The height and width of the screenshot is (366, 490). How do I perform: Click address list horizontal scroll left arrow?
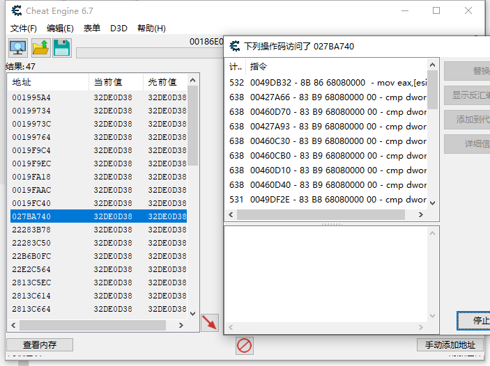[x=13, y=325]
